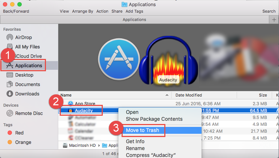
Task: Click the Documents icon in sidebar
Action: pyautogui.click(x=10, y=84)
